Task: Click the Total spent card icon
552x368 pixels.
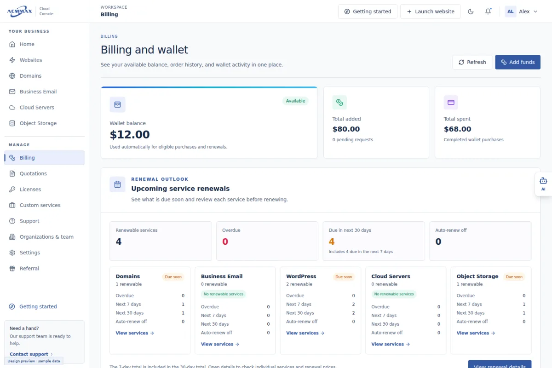Action: tap(451, 102)
